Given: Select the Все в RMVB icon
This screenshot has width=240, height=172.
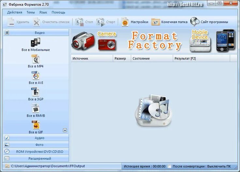Looking at the screenshot, I should 36,108.
